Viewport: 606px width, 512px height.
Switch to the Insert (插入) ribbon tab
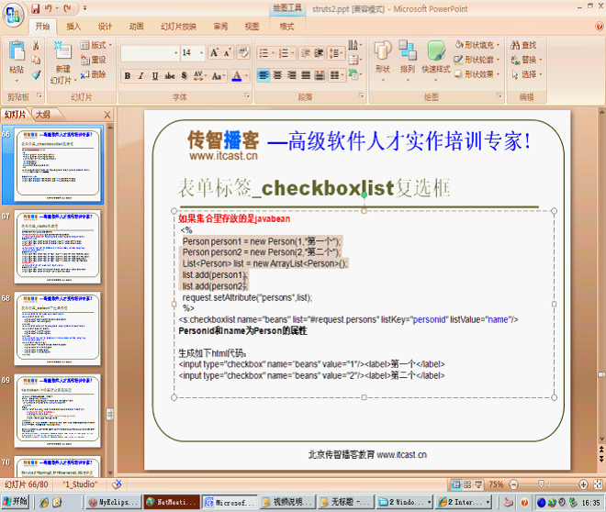[x=73, y=27]
